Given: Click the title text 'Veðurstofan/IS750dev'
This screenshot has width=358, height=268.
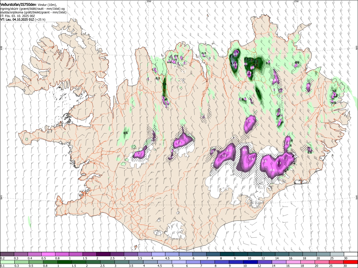Looking at the screenshot, I should tap(18, 5).
